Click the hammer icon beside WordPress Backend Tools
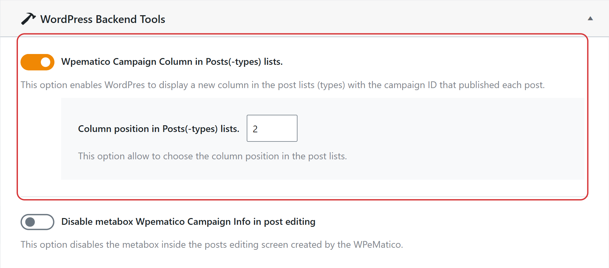609x268 pixels. click(28, 19)
